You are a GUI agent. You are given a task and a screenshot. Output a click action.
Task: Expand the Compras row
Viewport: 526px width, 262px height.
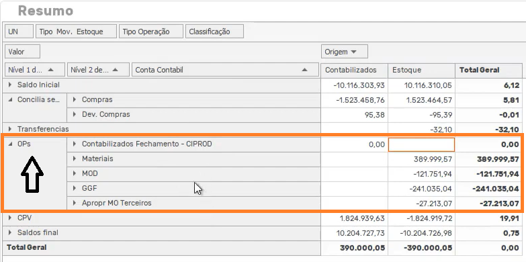click(75, 100)
